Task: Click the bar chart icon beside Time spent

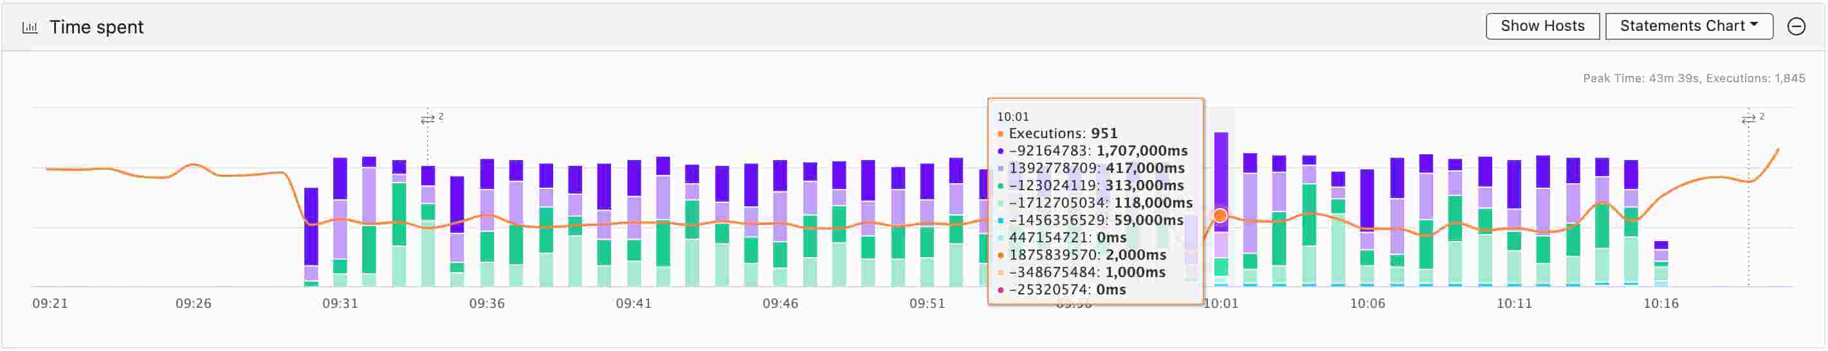Action: [30, 28]
